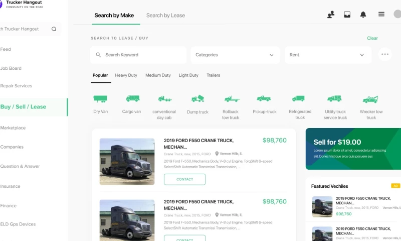Click the user avatar in header

pos(397,14)
